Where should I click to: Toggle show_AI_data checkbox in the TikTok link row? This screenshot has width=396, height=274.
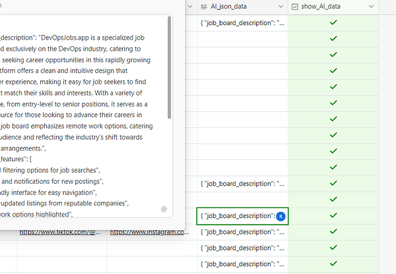(x=333, y=232)
